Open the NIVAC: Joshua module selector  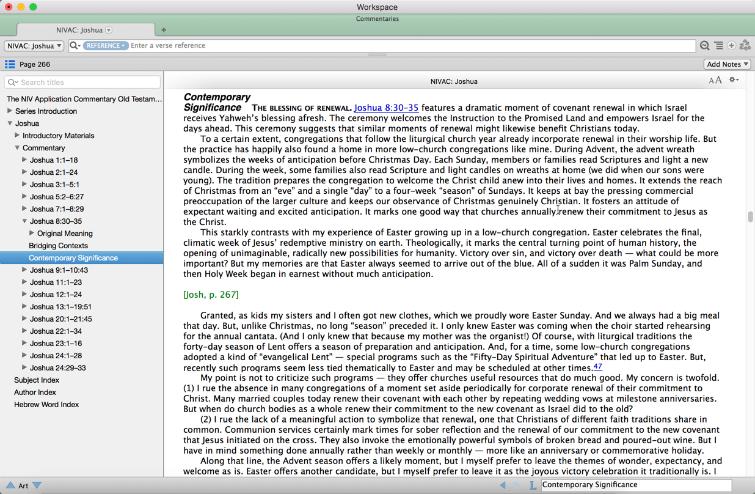34,46
